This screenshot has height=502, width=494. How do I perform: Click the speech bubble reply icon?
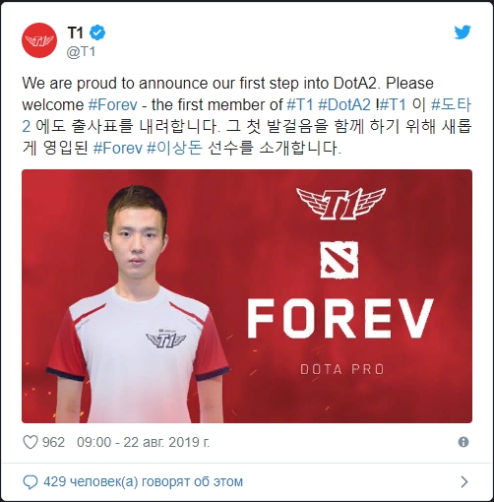coord(31,482)
